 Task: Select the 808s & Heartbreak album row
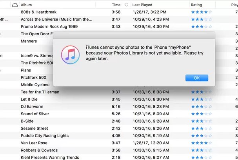119,12
